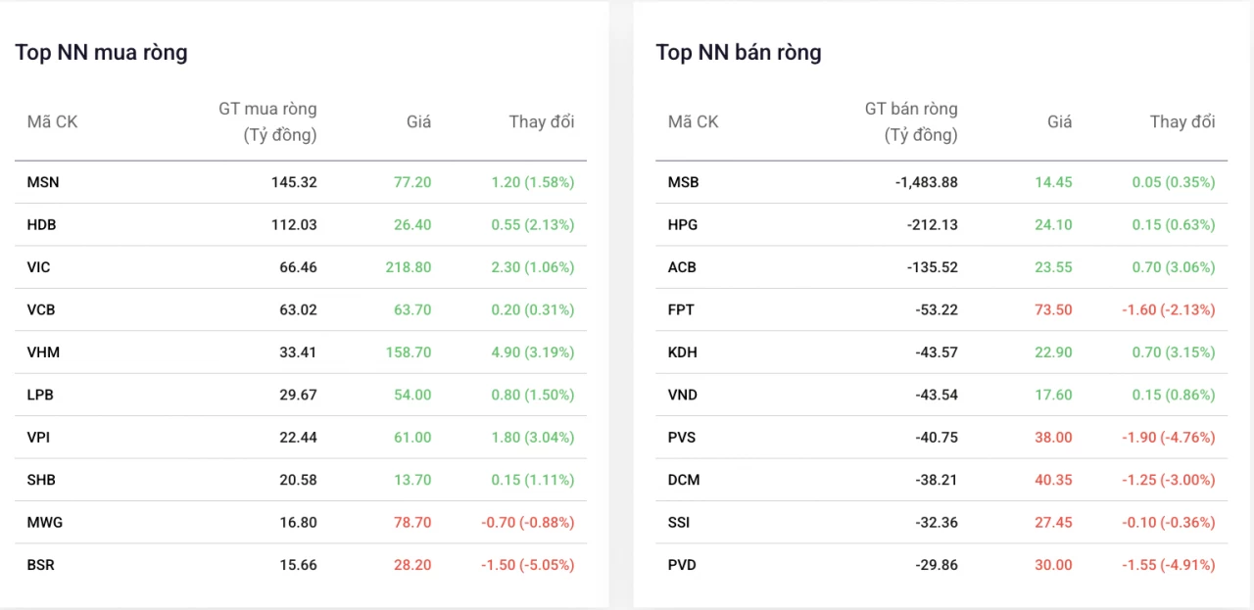Click FPT change -1.60 (-2.13%)
Screen dimensions: 1254x610
tap(1169, 310)
